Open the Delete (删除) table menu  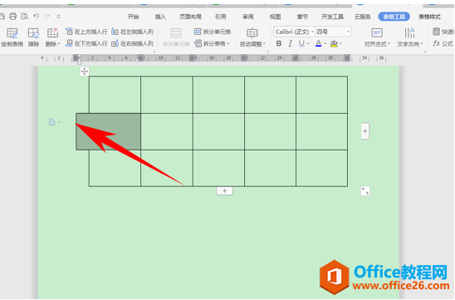tap(52, 37)
